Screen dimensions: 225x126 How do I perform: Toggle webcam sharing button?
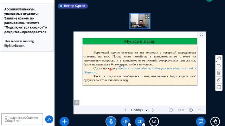tap(140, 121)
